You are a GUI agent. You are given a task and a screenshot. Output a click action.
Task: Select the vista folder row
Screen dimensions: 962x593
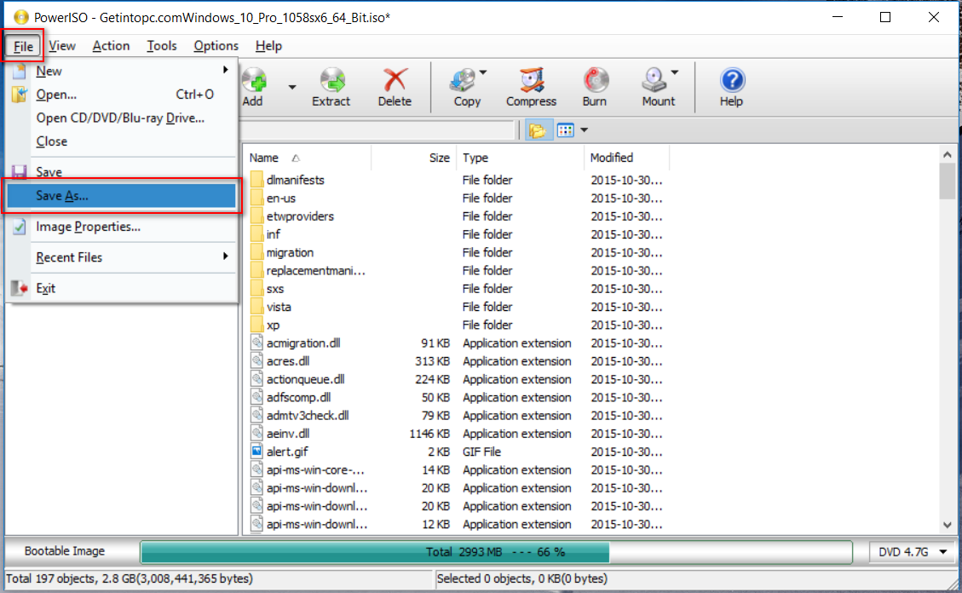[456, 307]
